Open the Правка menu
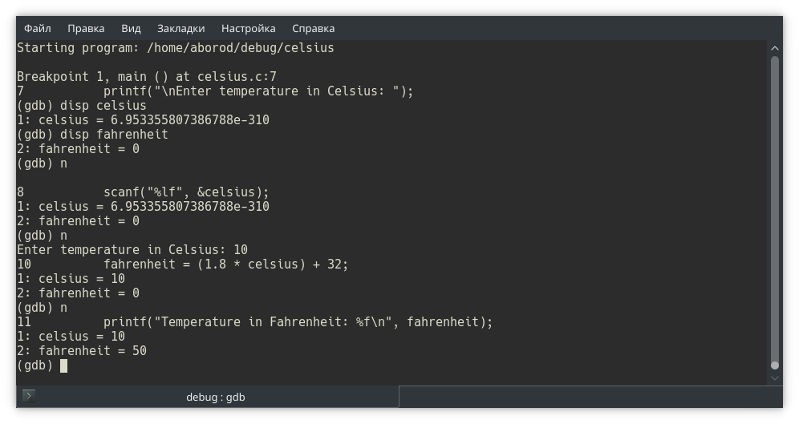799x424 pixels. 86,28
